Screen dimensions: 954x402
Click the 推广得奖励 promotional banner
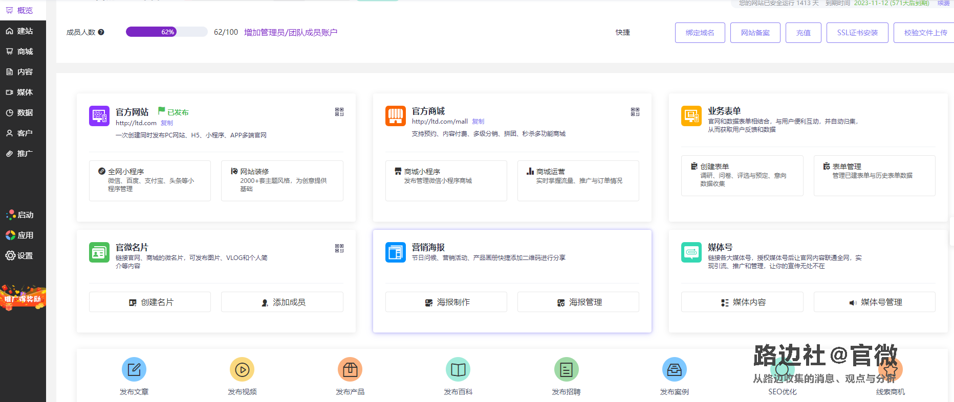(23, 298)
